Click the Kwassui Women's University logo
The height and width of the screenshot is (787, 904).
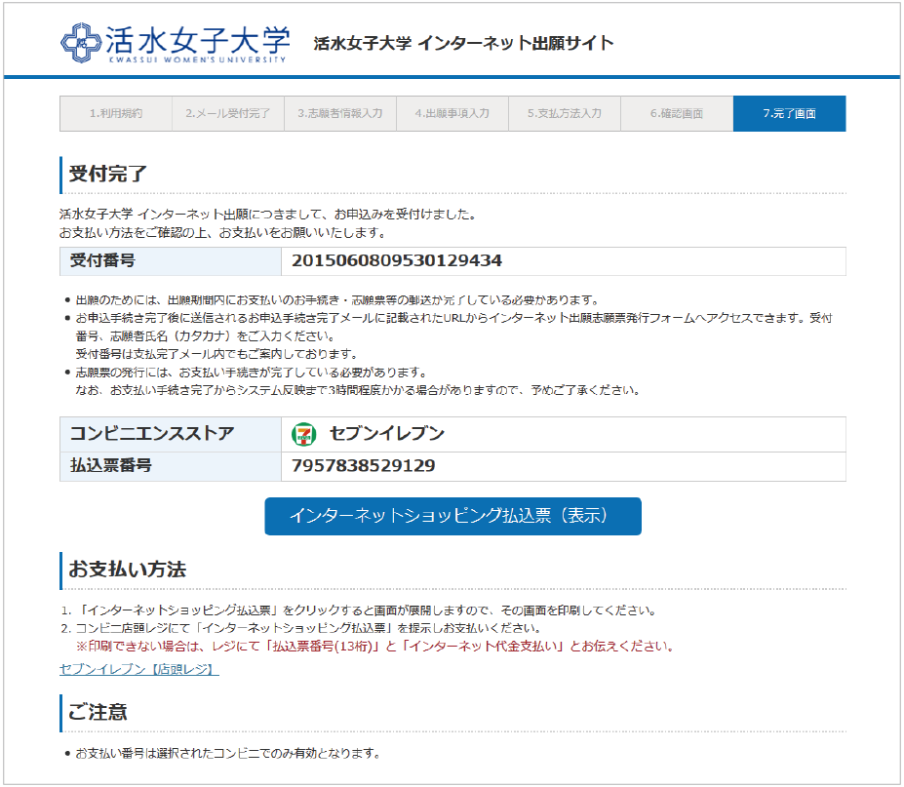pos(176,43)
